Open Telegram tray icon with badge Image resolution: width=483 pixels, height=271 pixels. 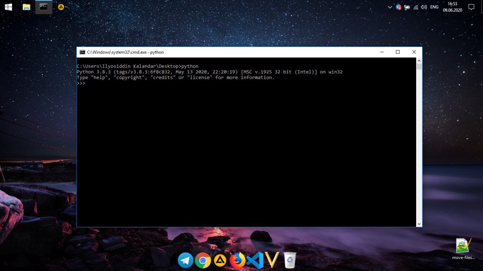tap(398, 7)
